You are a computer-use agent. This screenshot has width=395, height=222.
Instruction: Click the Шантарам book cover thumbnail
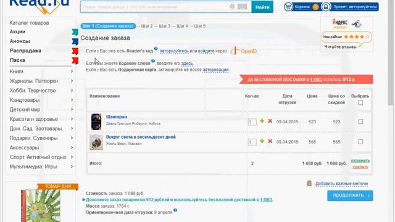point(96,122)
